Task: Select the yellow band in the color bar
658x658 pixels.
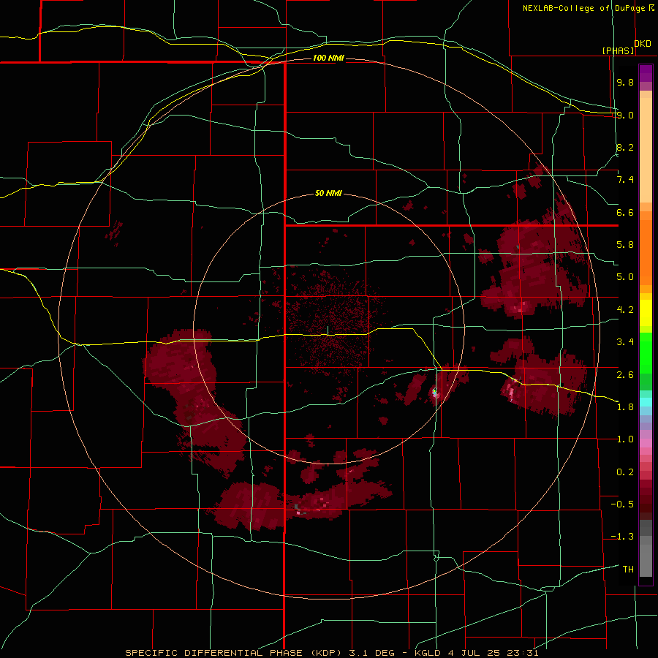Action: pyautogui.click(x=646, y=313)
